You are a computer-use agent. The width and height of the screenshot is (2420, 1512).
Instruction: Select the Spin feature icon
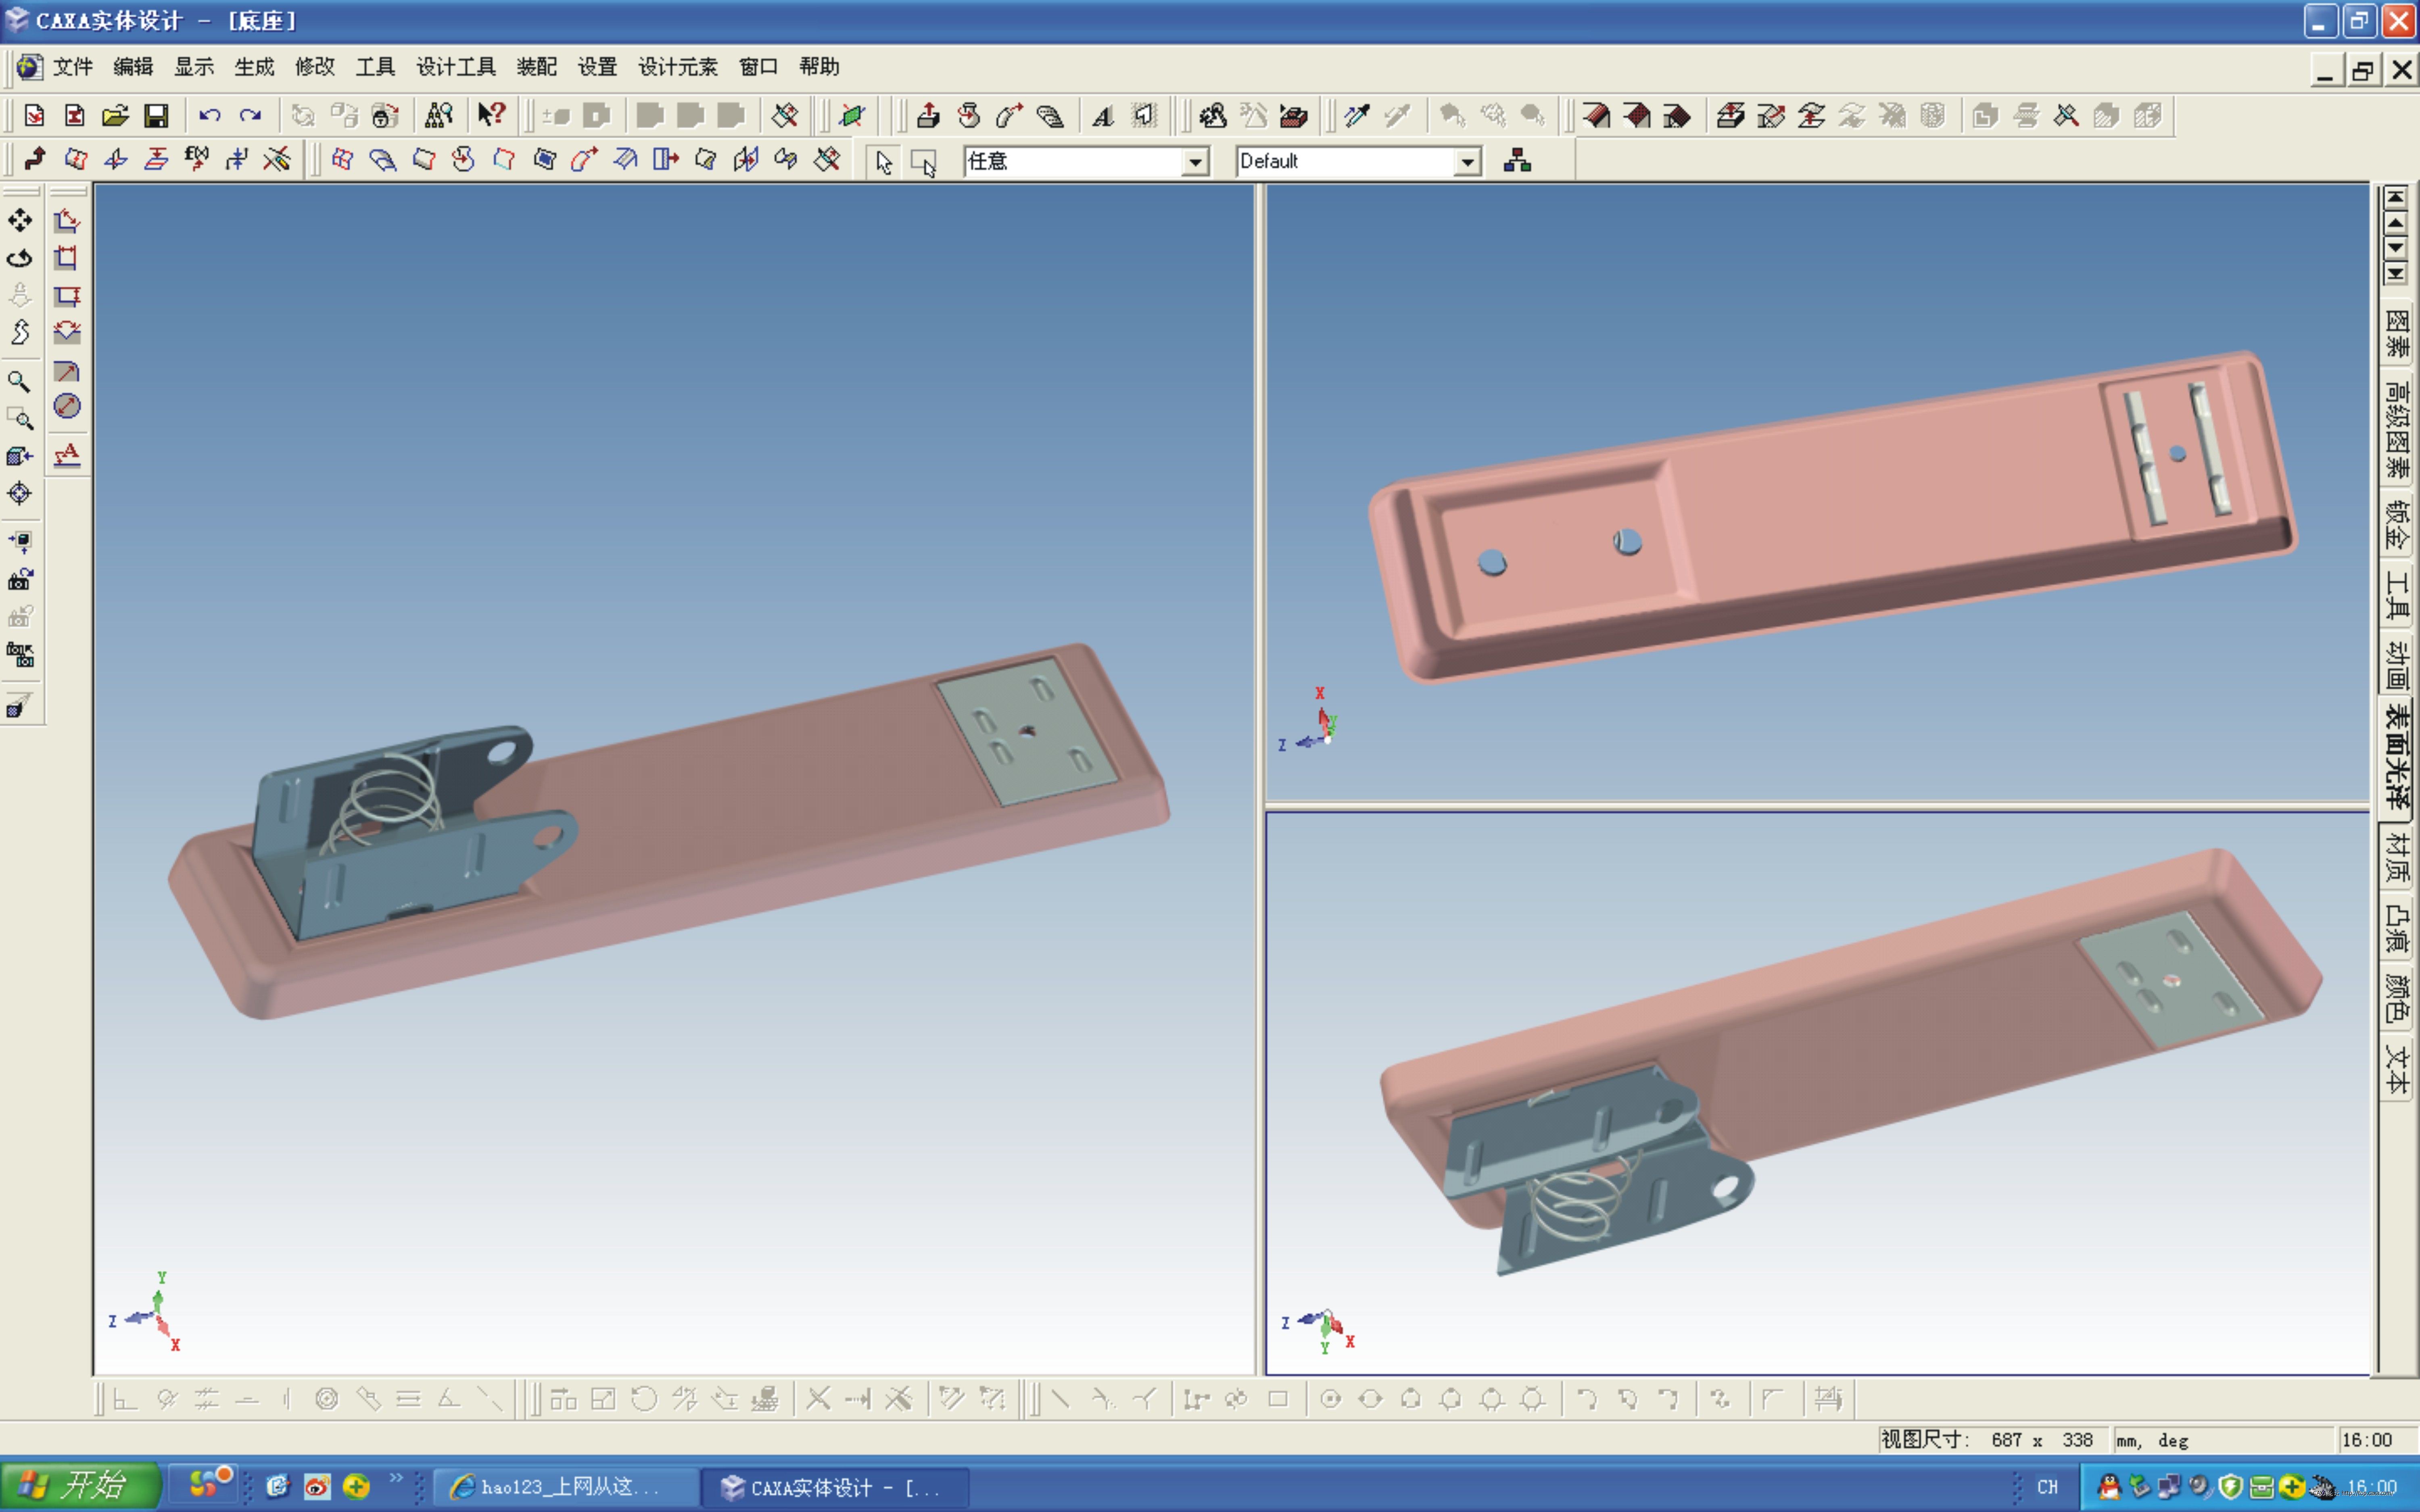coord(968,116)
